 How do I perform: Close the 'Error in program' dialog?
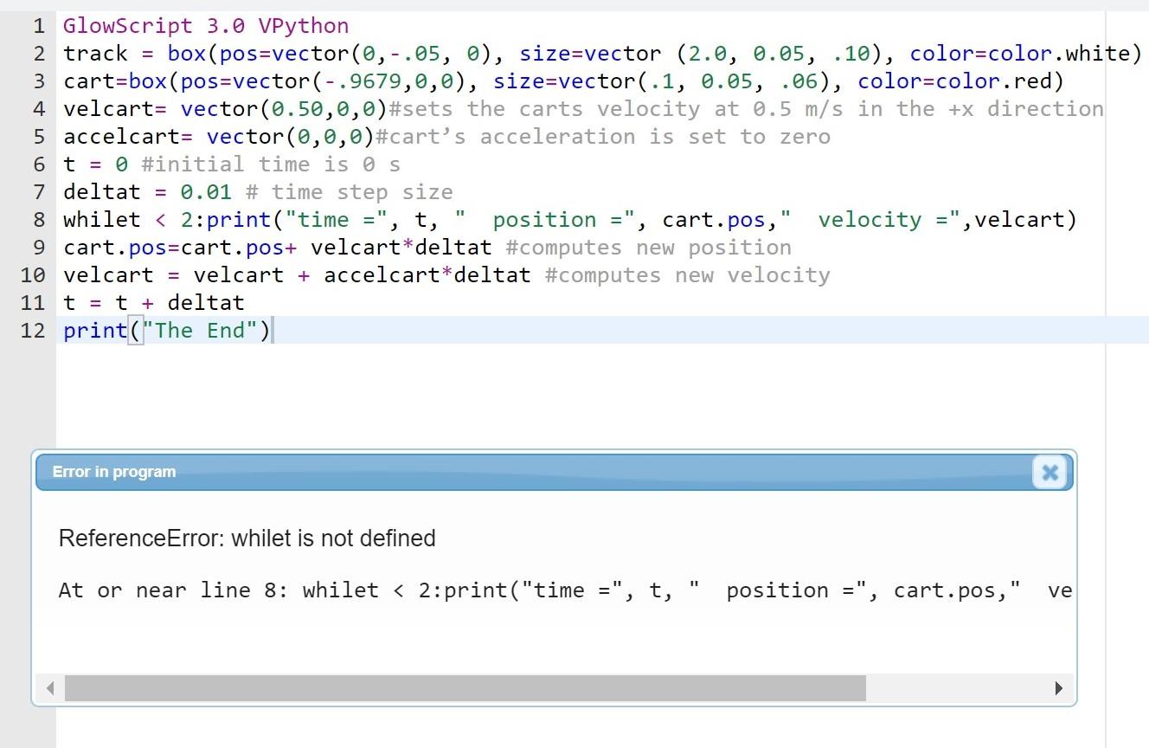tap(1050, 473)
